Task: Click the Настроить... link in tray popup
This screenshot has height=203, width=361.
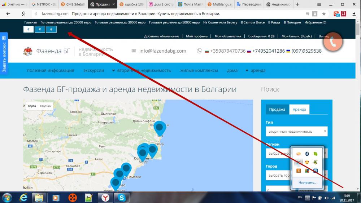Action: point(307,182)
